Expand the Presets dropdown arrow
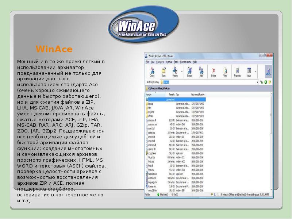The height and width of the screenshot is (219, 292). pos(182,72)
